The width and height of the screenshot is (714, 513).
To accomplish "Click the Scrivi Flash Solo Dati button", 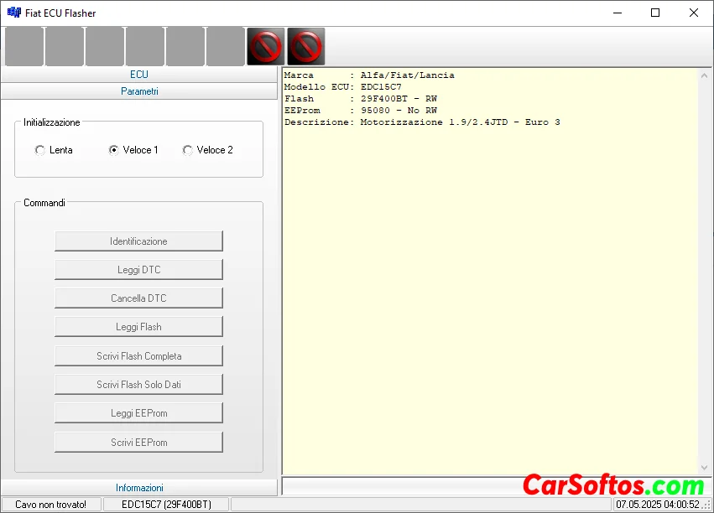I will click(139, 385).
